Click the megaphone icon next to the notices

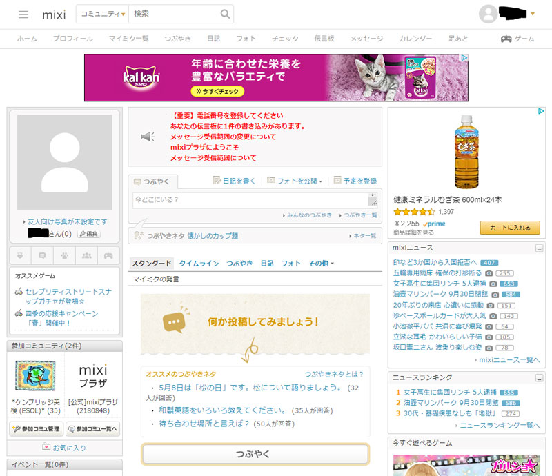tap(147, 137)
